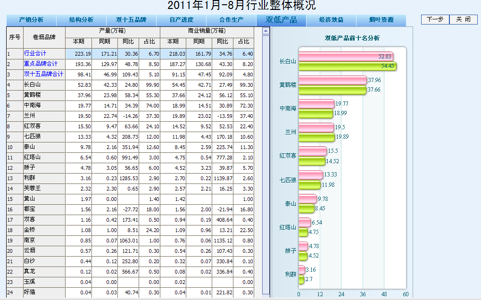Click the 关闭 button

tap(464, 19)
